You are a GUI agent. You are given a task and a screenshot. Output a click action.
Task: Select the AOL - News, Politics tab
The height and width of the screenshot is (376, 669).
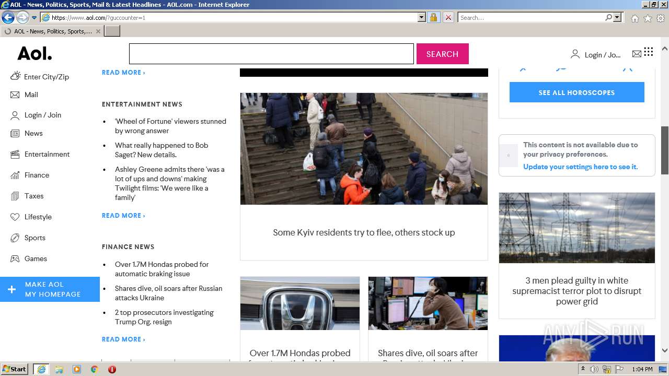pyautogui.click(x=52, y=31)
